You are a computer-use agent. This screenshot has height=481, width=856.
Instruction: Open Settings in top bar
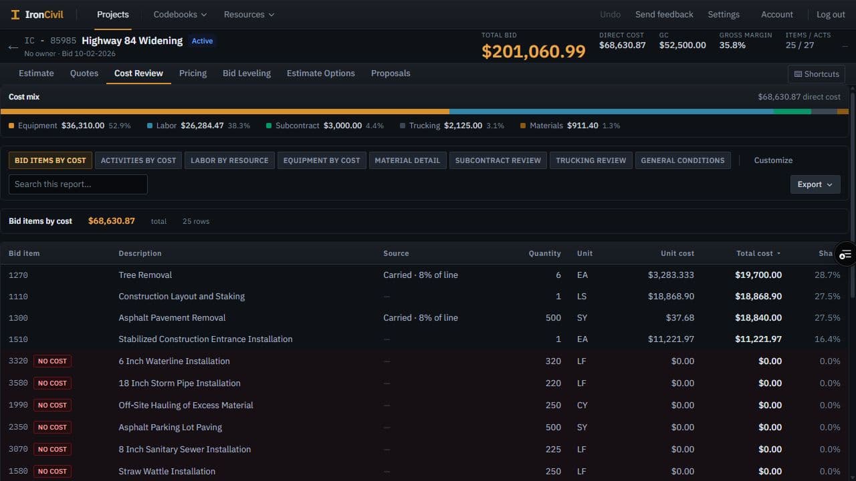724,14
